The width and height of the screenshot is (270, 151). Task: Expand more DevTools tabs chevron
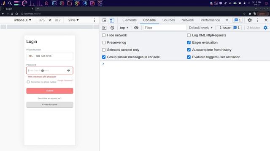(227, 20)
